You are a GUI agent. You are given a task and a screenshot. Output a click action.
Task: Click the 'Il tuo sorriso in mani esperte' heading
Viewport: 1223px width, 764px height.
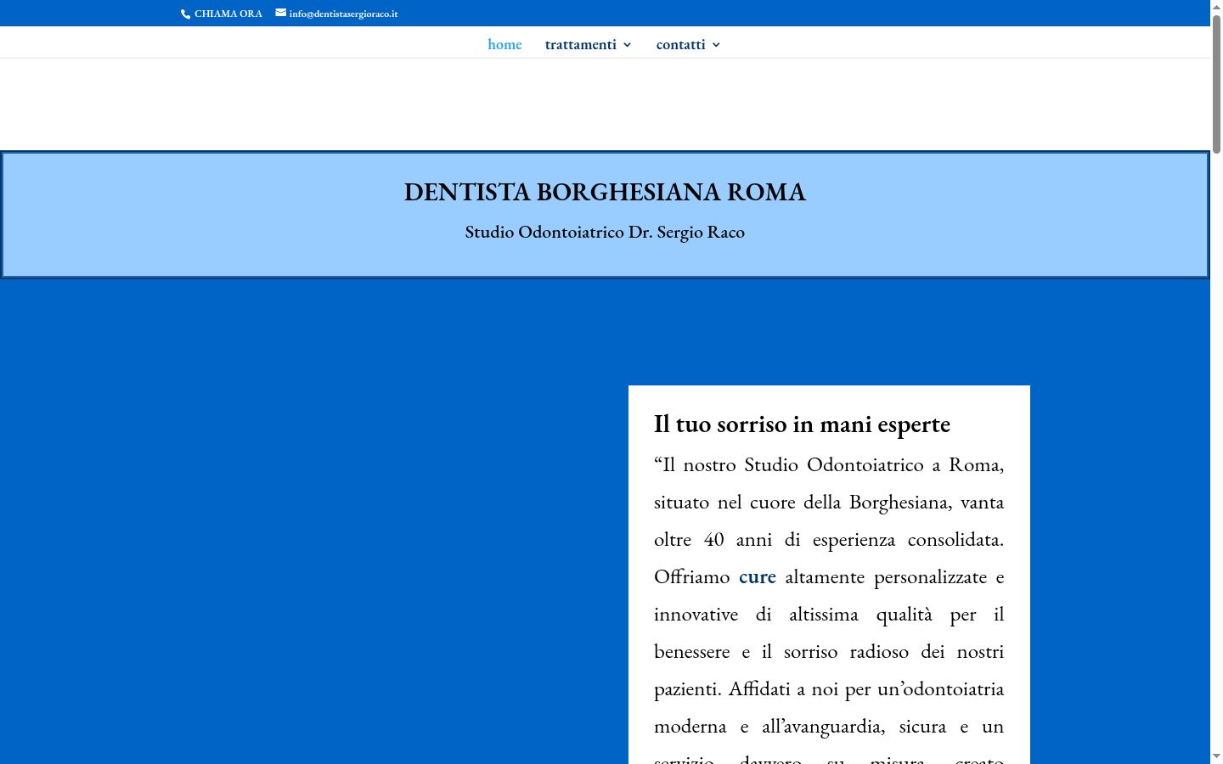[x=802, y=424]
